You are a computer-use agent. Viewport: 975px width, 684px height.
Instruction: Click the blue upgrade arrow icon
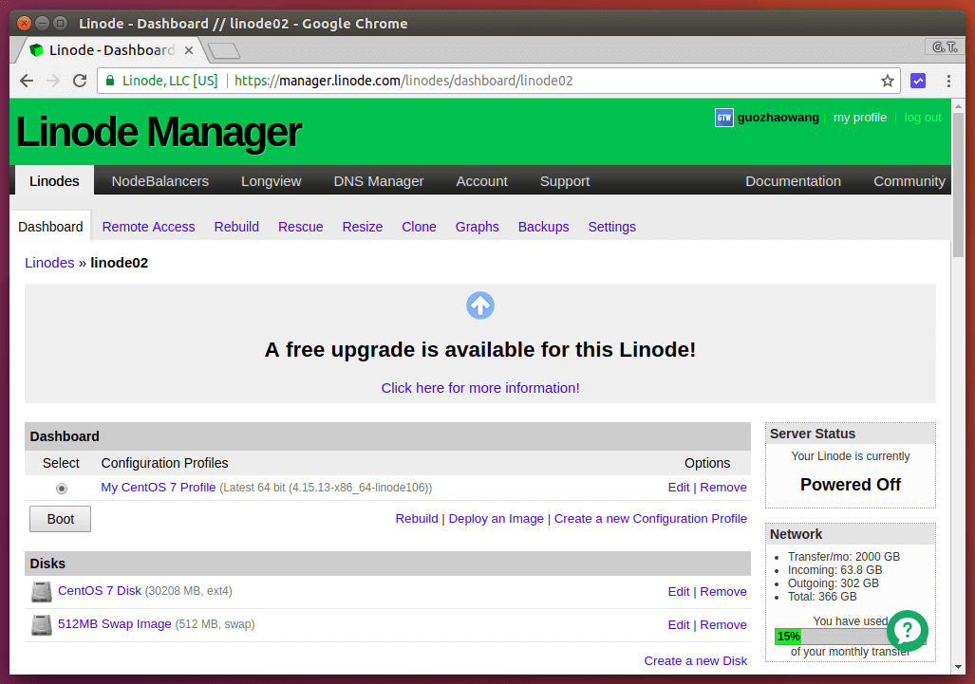[480, 305]
